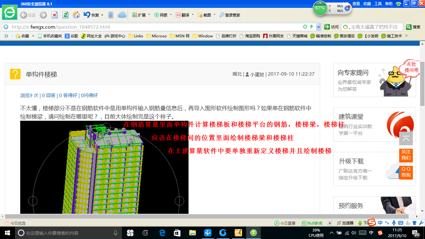Expand the 收藏 bookmarks dropdown arrow
Screen dimensions: 425x239
click(x=32, y=36)
